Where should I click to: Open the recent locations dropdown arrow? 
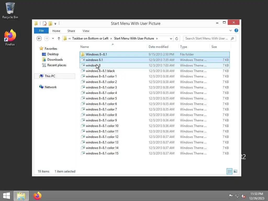pyautogui.click(x=53, y=39)
